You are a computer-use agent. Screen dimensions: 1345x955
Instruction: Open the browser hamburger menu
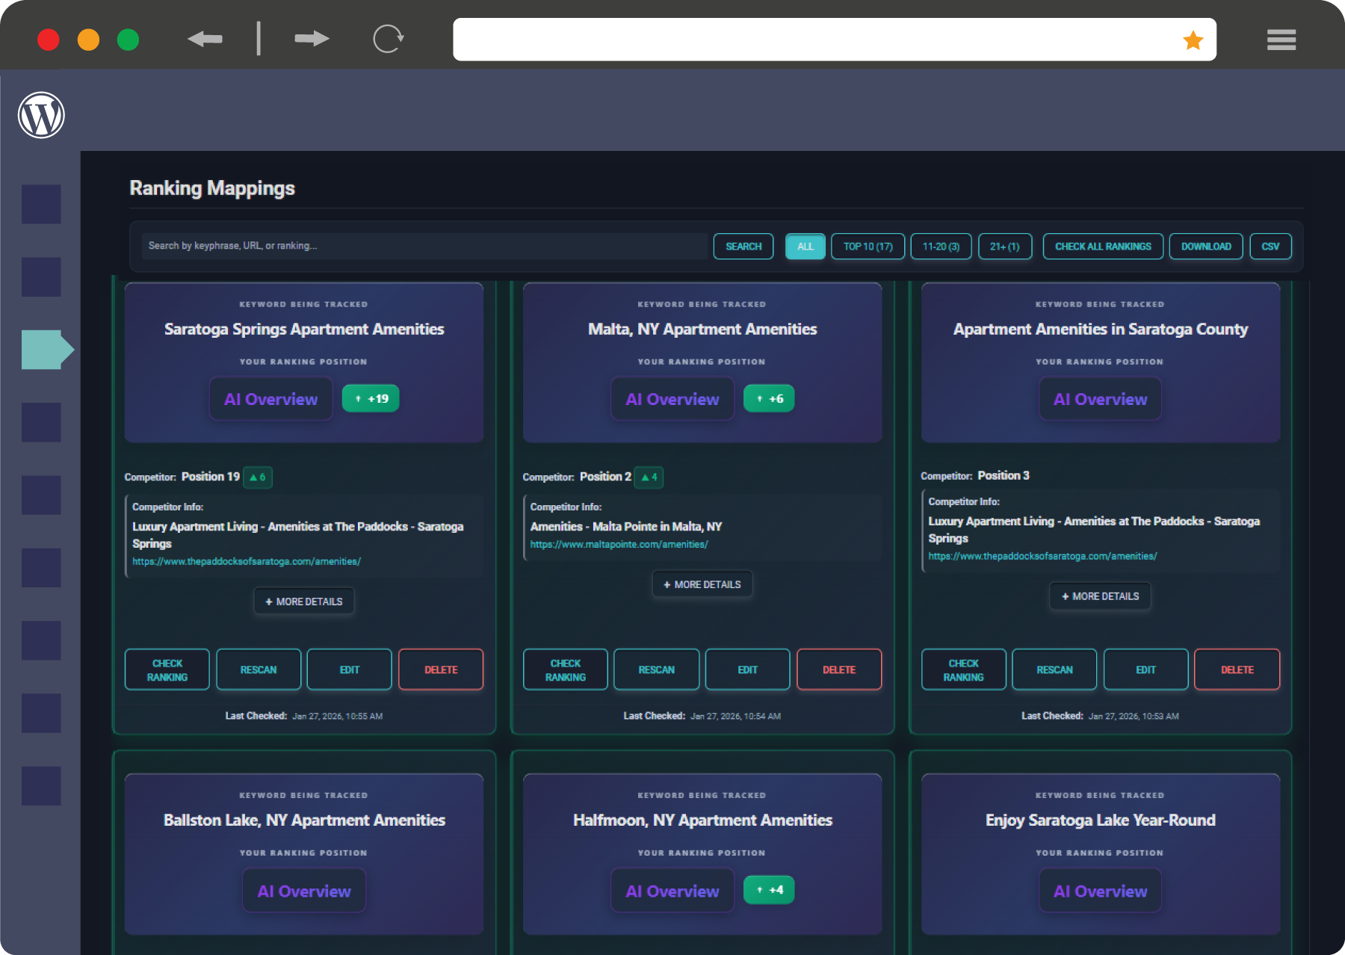point(1281,40)
